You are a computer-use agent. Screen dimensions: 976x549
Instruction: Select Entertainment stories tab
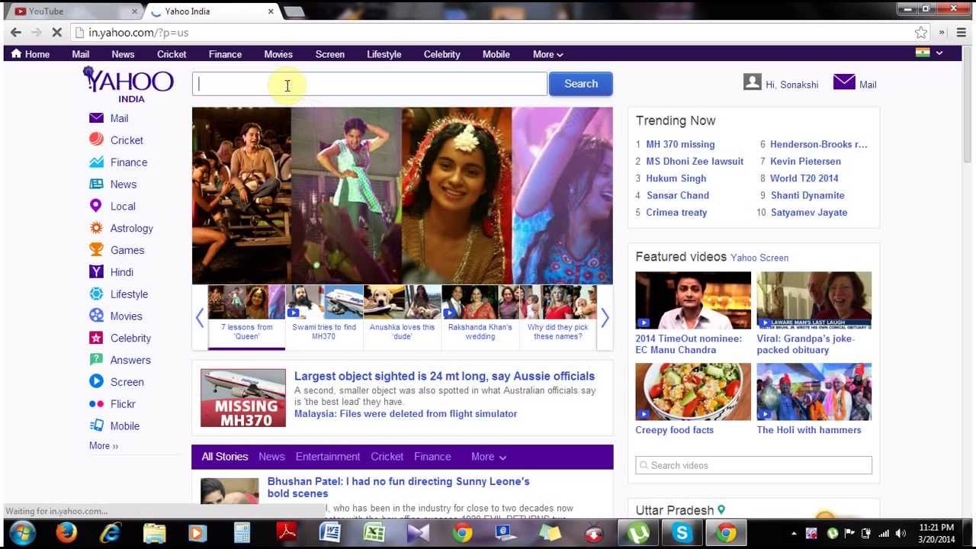(x=328, y=457)
